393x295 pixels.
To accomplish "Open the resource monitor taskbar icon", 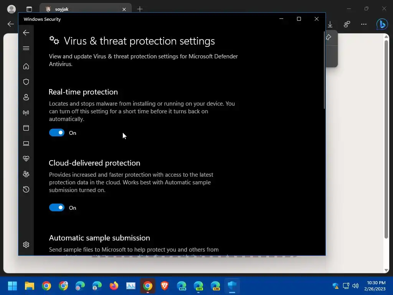I will click(x=130, y=286).
